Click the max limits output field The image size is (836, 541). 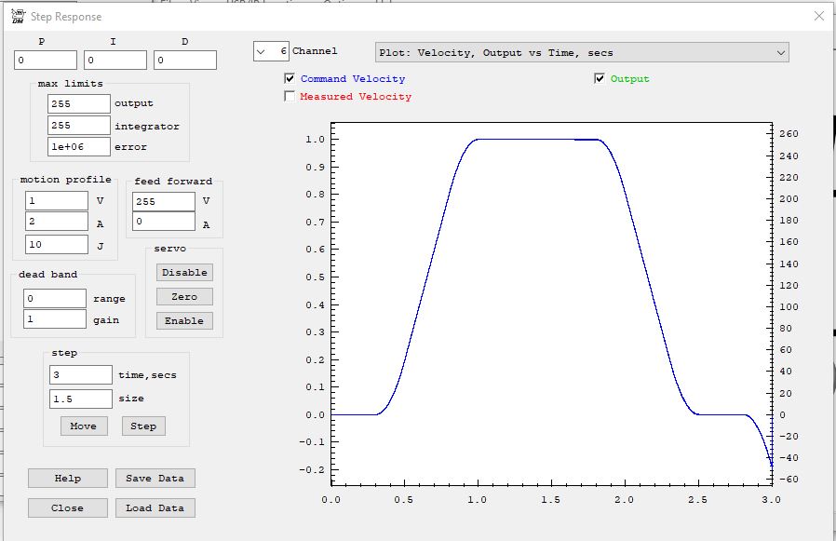[78, 103]
